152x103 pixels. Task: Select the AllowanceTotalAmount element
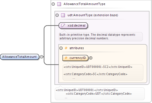19,57
